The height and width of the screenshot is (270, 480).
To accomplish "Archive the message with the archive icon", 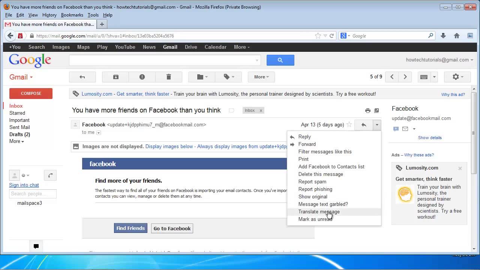I will pos(115,77).
